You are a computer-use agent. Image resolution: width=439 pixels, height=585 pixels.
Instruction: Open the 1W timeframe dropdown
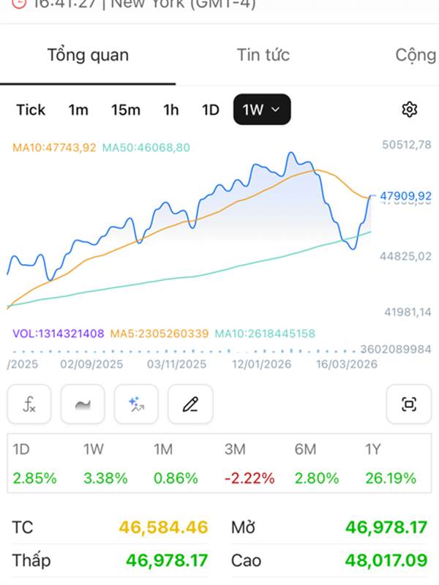pyautogui.click(x=261, y=110)
